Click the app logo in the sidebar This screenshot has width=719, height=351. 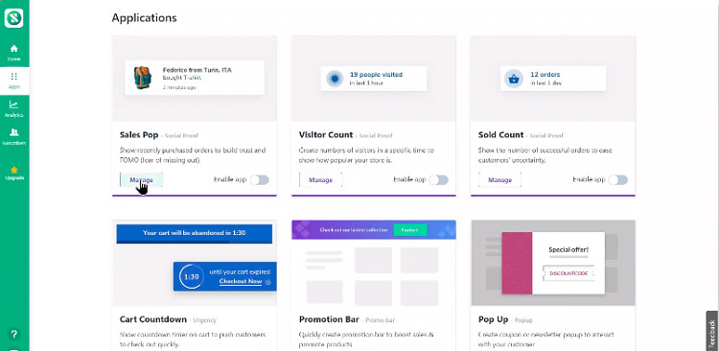pos(13,18)
